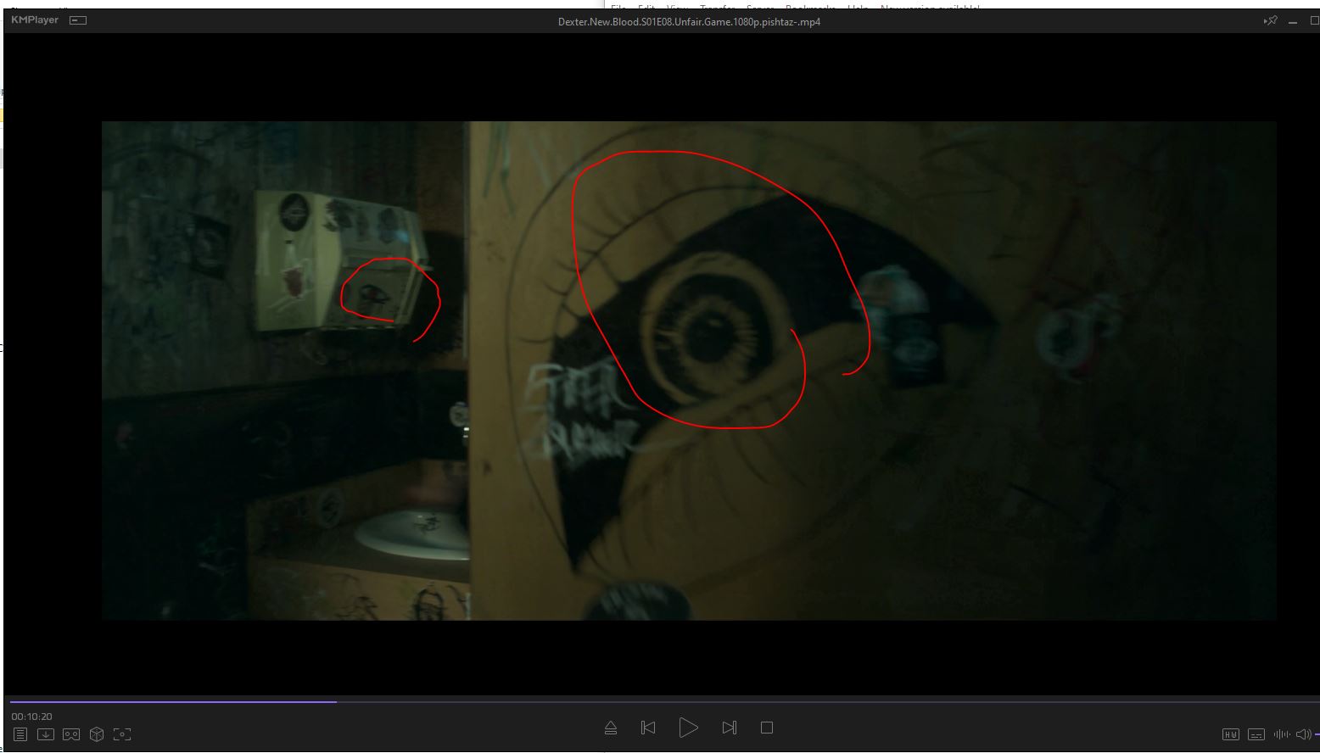Click the 3D cube icon
Screen dimensions: 1320x753
tap(97, 734)
